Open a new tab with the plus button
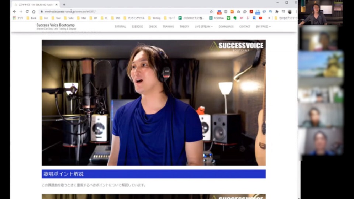 [x=64, y=4]
